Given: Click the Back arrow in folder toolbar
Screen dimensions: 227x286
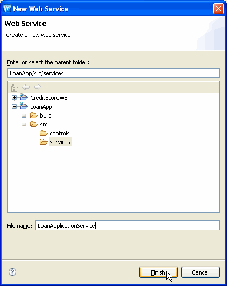Looking at the screenshot, I should click(26, 87).
